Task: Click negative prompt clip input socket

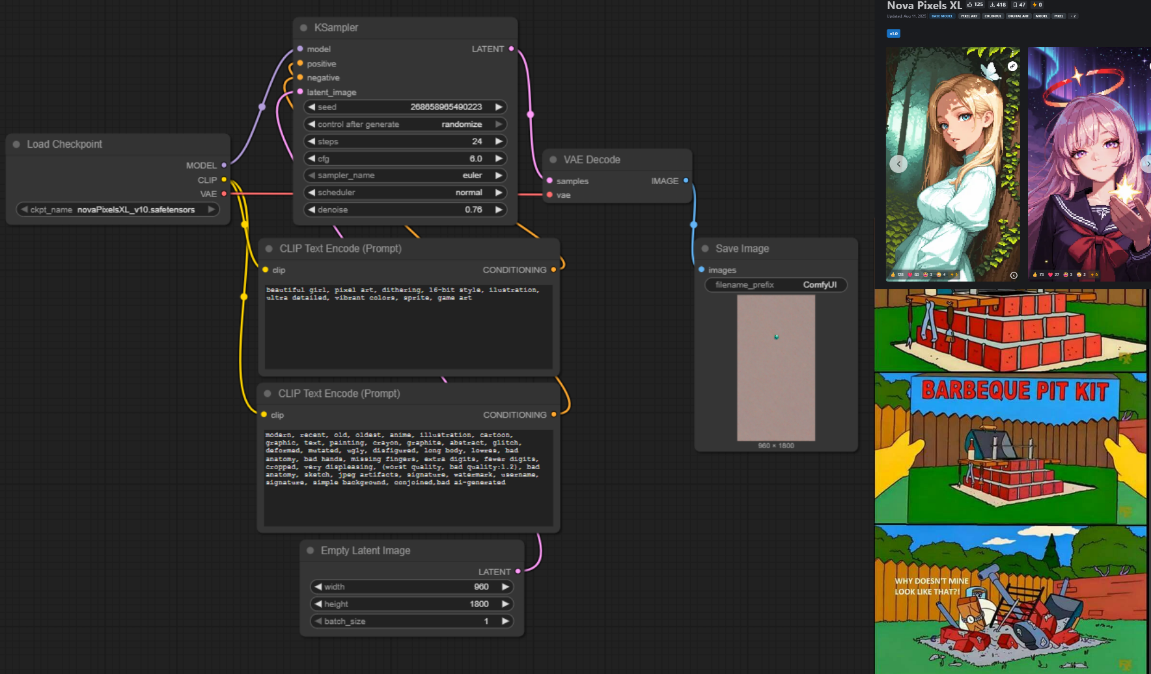Action: point(264,414)
